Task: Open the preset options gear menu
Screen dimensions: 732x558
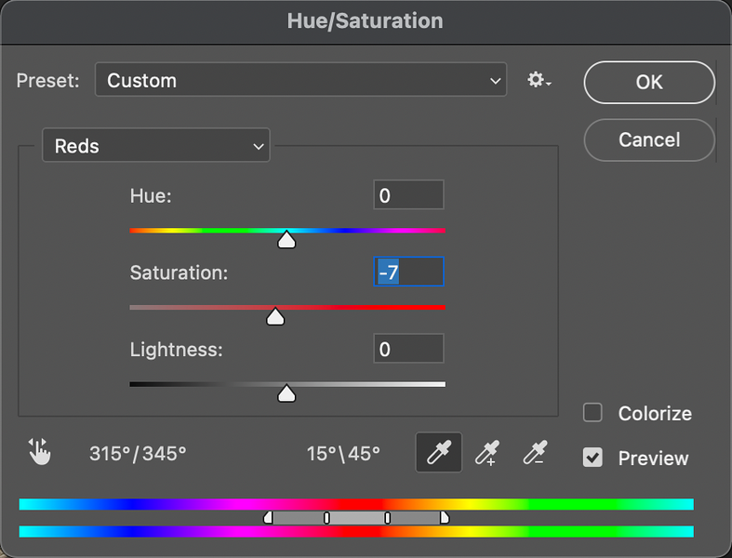Action: [x=539, y=80]
